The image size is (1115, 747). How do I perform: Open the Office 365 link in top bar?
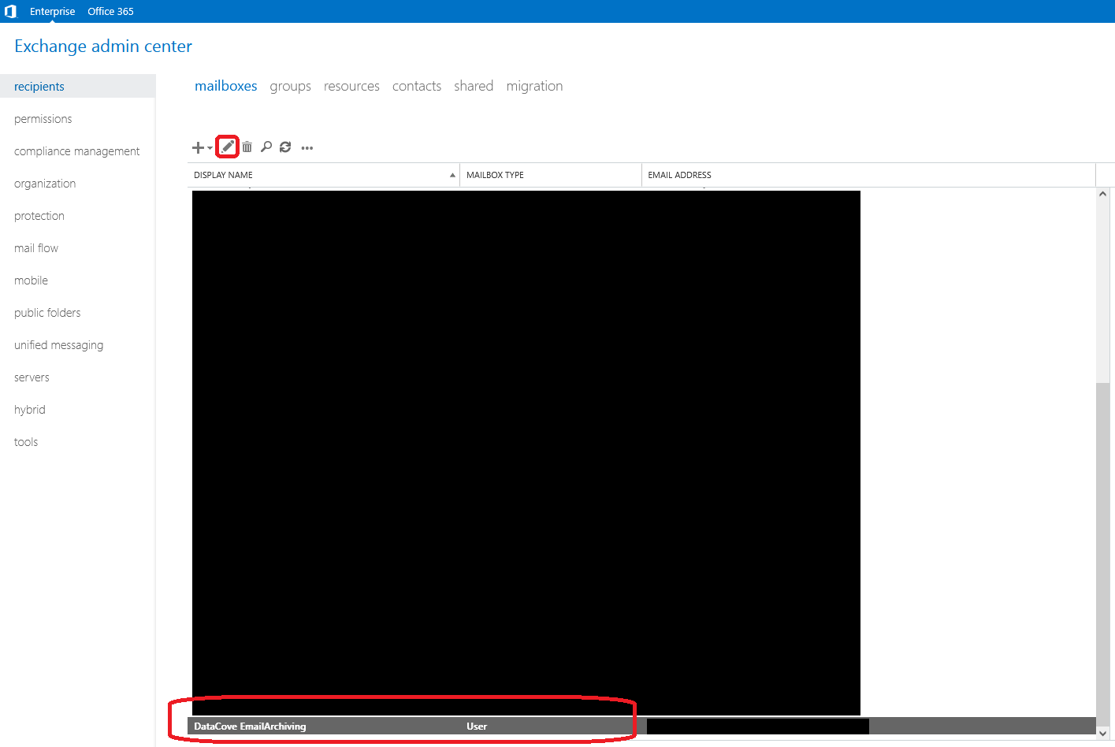[110, 11]
